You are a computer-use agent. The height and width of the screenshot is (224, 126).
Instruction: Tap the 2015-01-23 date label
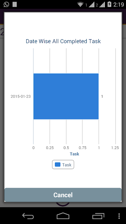coord(21,97)
